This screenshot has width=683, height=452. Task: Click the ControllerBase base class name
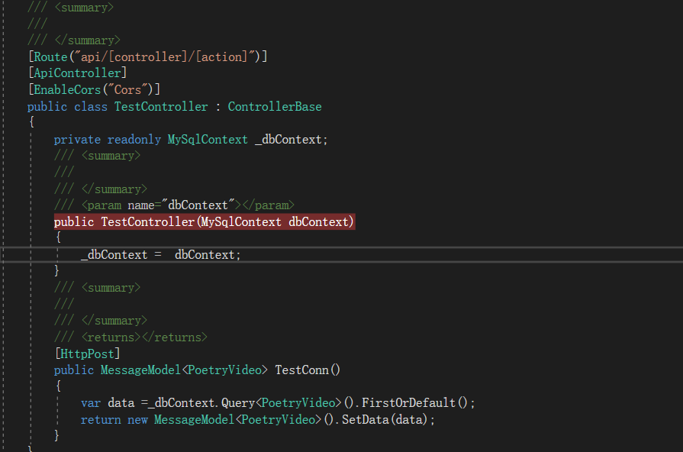coord(275,106)
